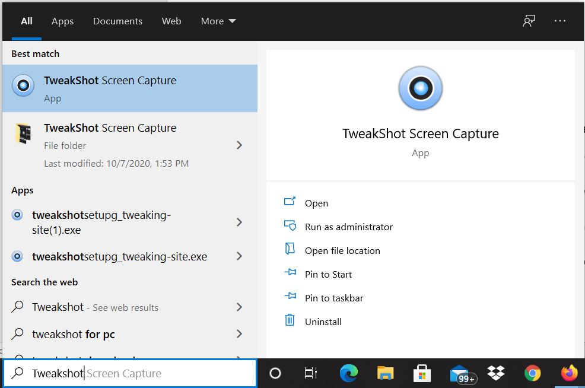Click inside the search input box
Image resolution: width=585 pixels, height=388 pixels.
[131, 373]
